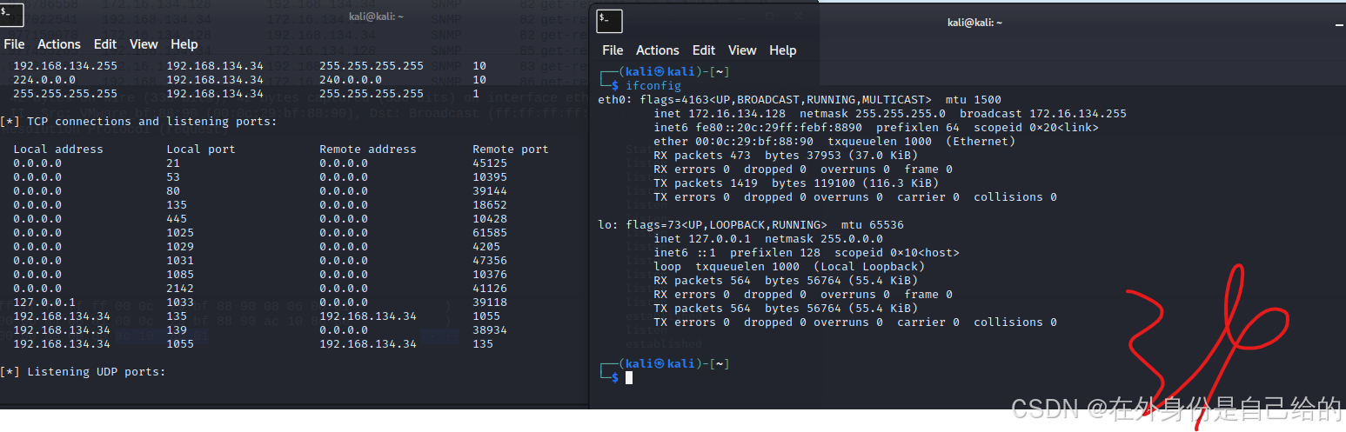This screenshot has width=1346, height=432.
Task: Click remote port value 39144
Action: [490, 190]
